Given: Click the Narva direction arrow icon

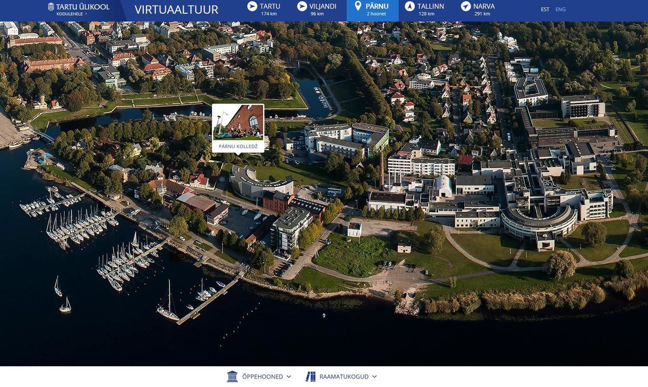Looking at the screenshot, I should coord(466,6).
